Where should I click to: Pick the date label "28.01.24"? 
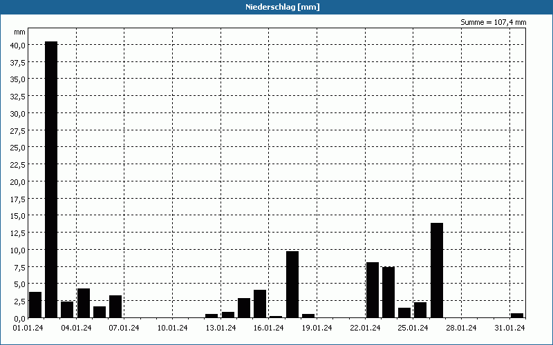coord(461,328)
